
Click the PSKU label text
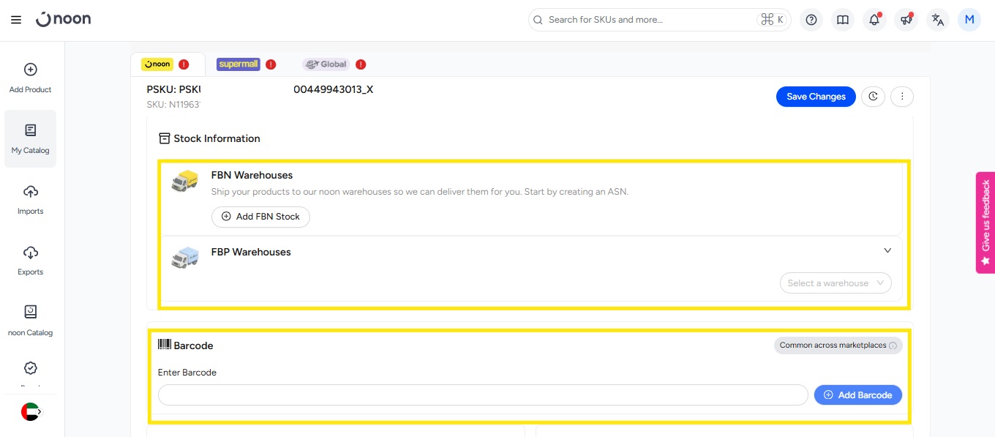coord(173,89)
